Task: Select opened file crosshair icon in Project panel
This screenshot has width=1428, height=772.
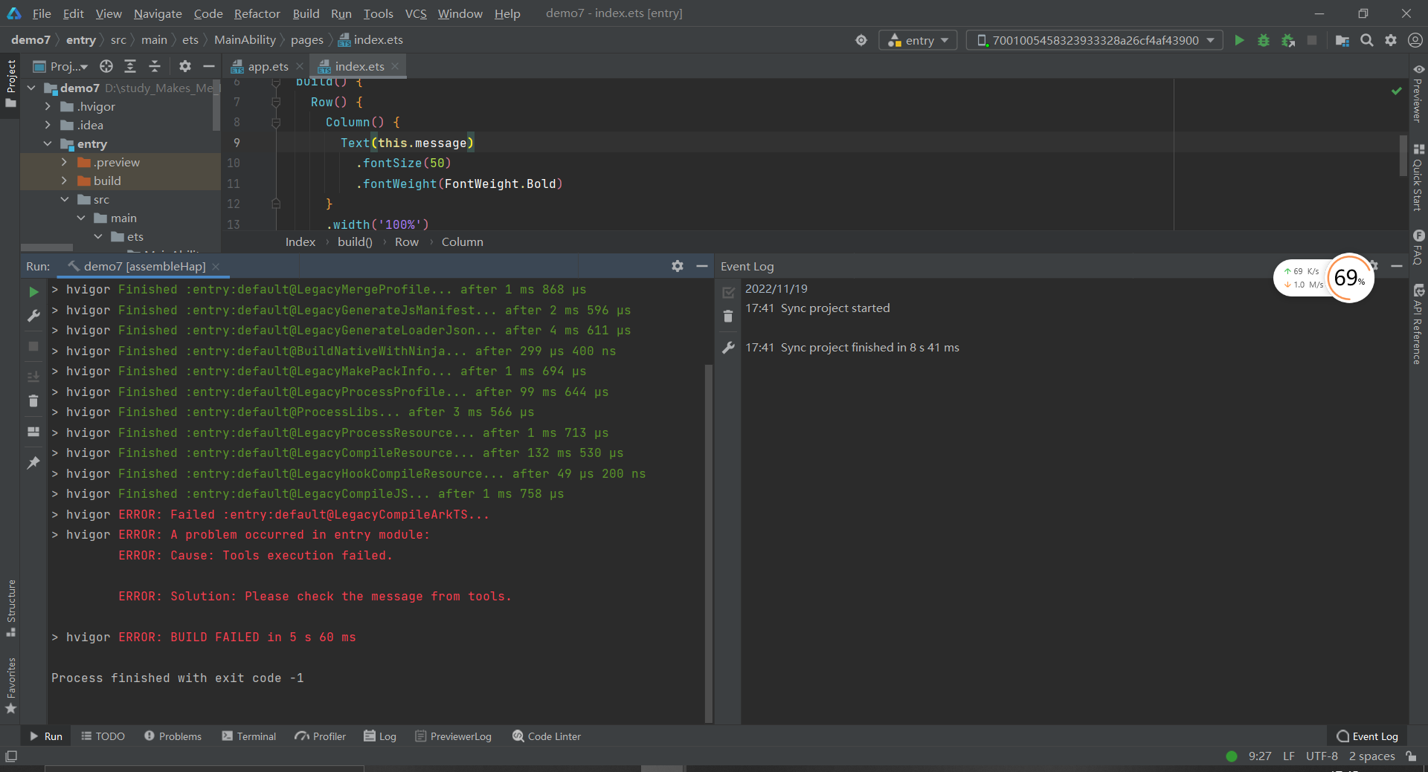Action: pyautogui.click(x=106, y=66)
